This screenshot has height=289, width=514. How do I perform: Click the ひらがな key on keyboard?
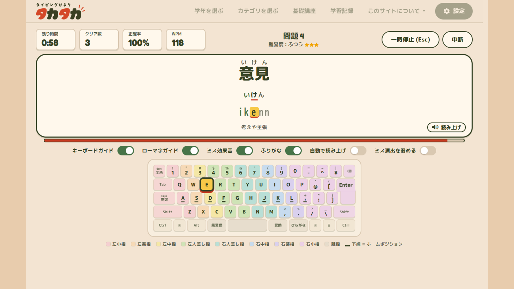(298, 225)
